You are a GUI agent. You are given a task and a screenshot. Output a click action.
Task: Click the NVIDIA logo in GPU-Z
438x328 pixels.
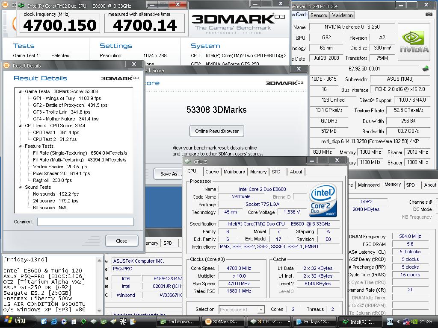(x=414, y=42)
